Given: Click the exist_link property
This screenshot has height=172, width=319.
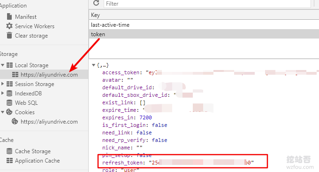Looking at the screenshot, I should (124, 102).
